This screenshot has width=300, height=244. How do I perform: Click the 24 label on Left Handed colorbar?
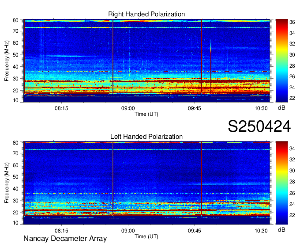click(x=292, y=204)
